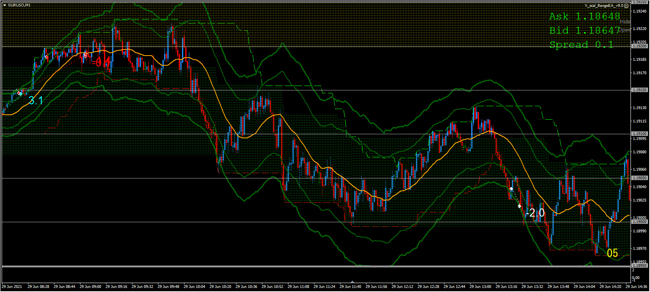Click the V_scal_RangeEA_v9.0 expert name

point(604,6)
